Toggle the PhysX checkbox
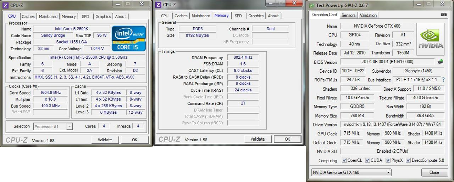The width and height of the screenshot is (454, 182). click(x=388, y=160)
